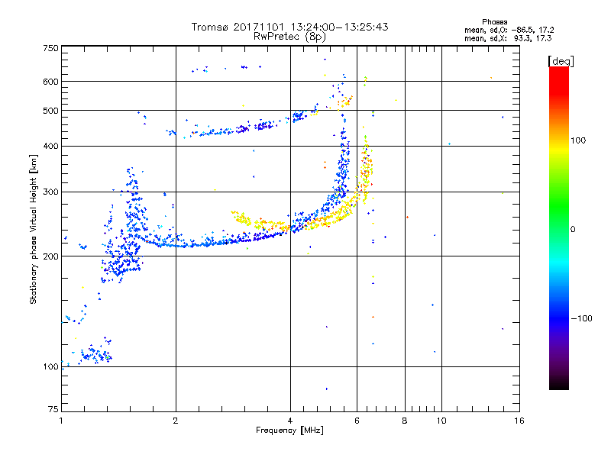Viewport: 611px width, 458px height.
Task: Click the colorbar tick label '-100'
Action: (x=581, y=318)
